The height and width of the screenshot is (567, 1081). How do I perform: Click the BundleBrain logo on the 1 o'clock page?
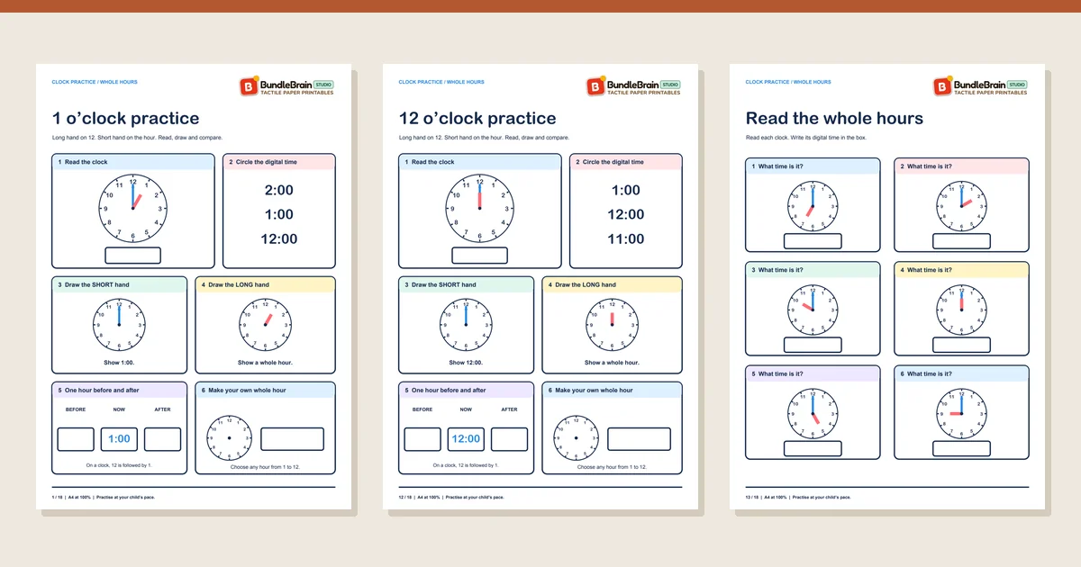(x=287, y=86)
